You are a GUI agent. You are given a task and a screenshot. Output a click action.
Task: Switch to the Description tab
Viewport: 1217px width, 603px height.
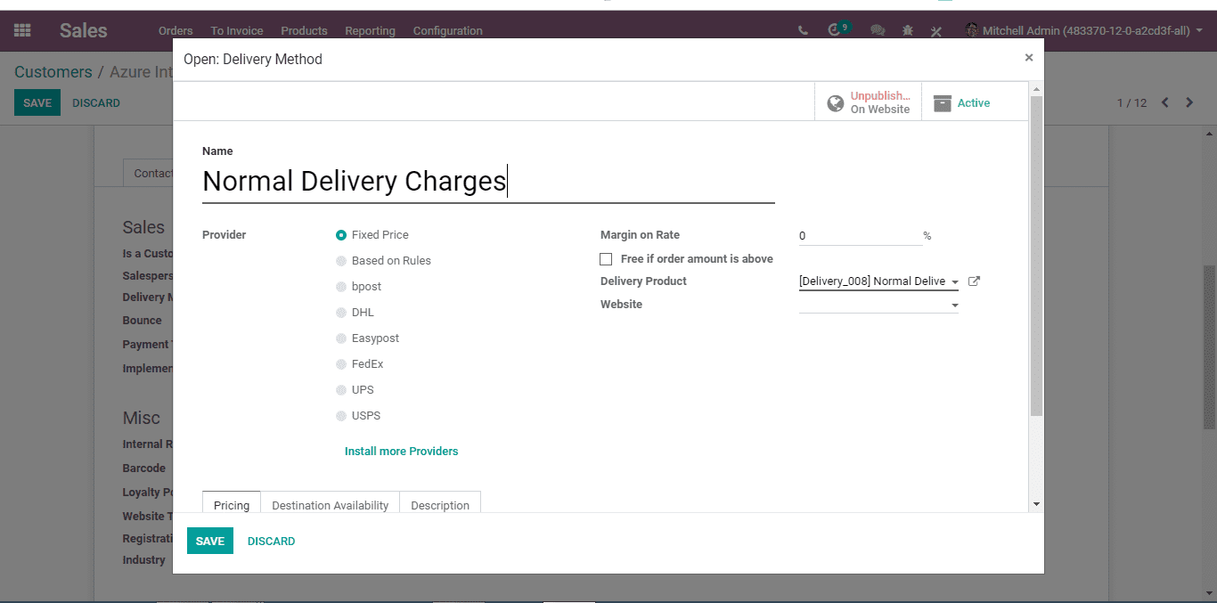440,504
